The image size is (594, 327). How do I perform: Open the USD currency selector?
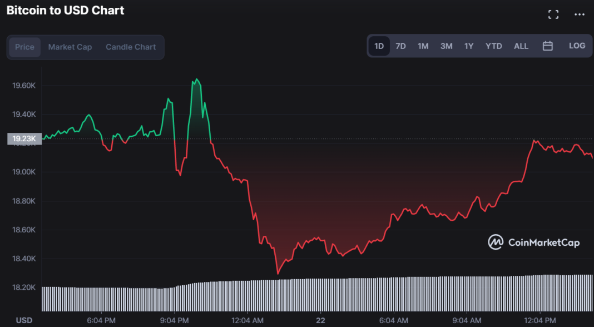pyautogui.click(x=24, y=320)
